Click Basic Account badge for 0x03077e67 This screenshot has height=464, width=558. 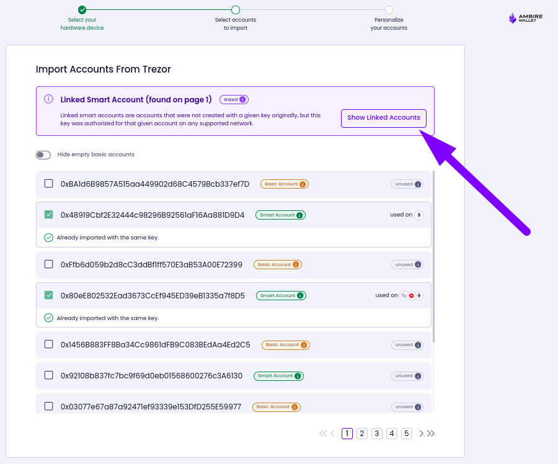point(277,407)
